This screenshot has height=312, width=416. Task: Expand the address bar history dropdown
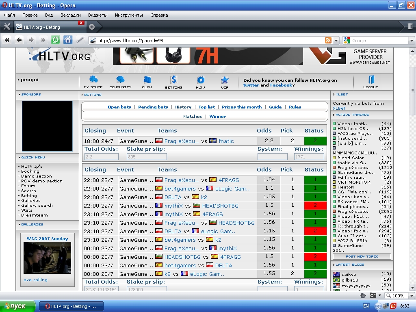click(x=336, y=41)
